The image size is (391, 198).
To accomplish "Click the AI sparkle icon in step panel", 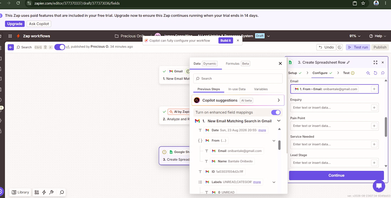I will coord(368,73).
